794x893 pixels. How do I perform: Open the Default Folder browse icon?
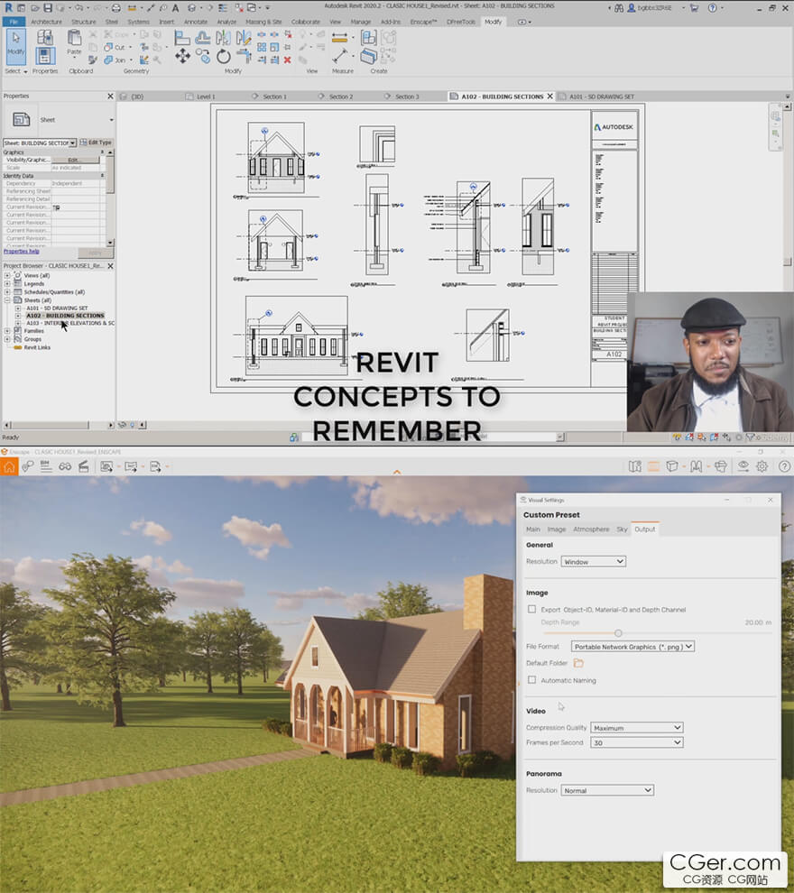(x=578, y=663)
